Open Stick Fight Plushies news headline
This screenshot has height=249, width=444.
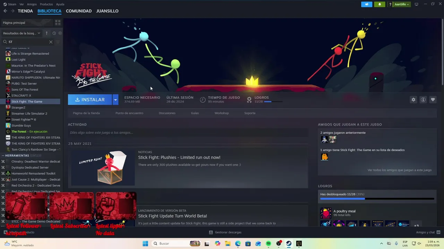[179, 157]
